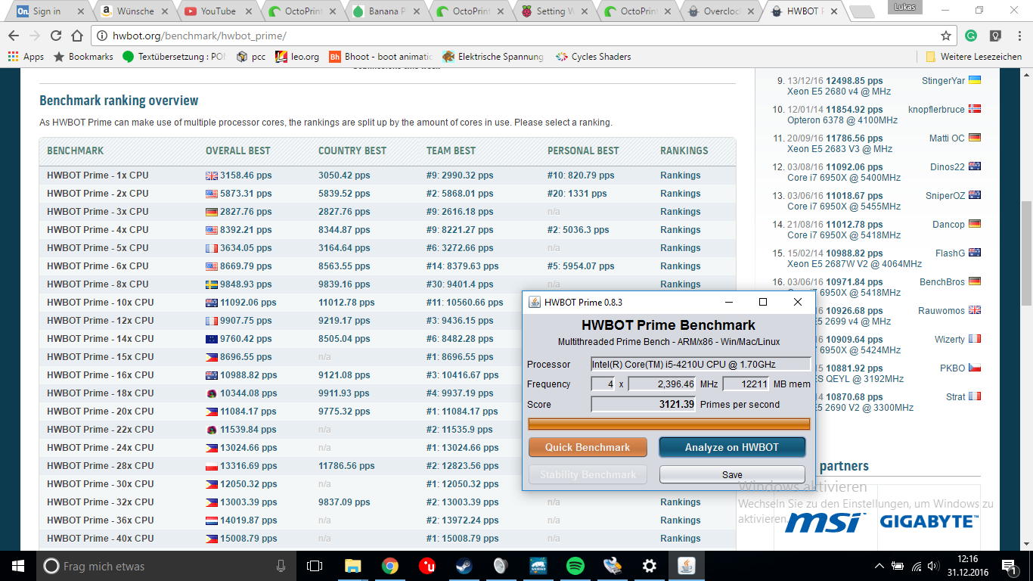The height and width of the screenshot is (581, 1033).
Task: Reload the hwbot.org page
Action: 55,36
